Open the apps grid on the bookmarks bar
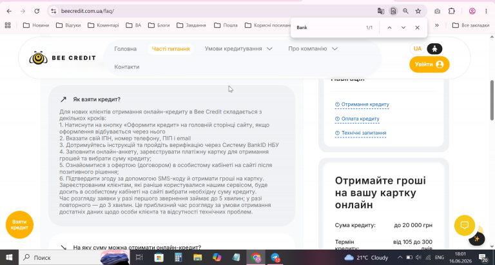The height and width of the screenshot is (265, 495). tap(8, 25)
